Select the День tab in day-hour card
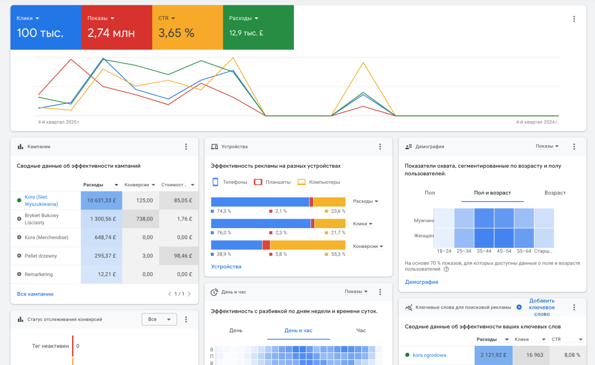 [x=236, y=331]
